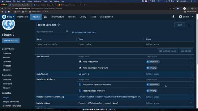Click the Project Variables help icon
Image resolution: width=198 pixels, height=111 pixels.
[x=58, y=25]
